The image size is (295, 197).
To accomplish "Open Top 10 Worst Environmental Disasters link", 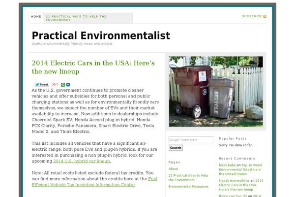I will point(240,169).
